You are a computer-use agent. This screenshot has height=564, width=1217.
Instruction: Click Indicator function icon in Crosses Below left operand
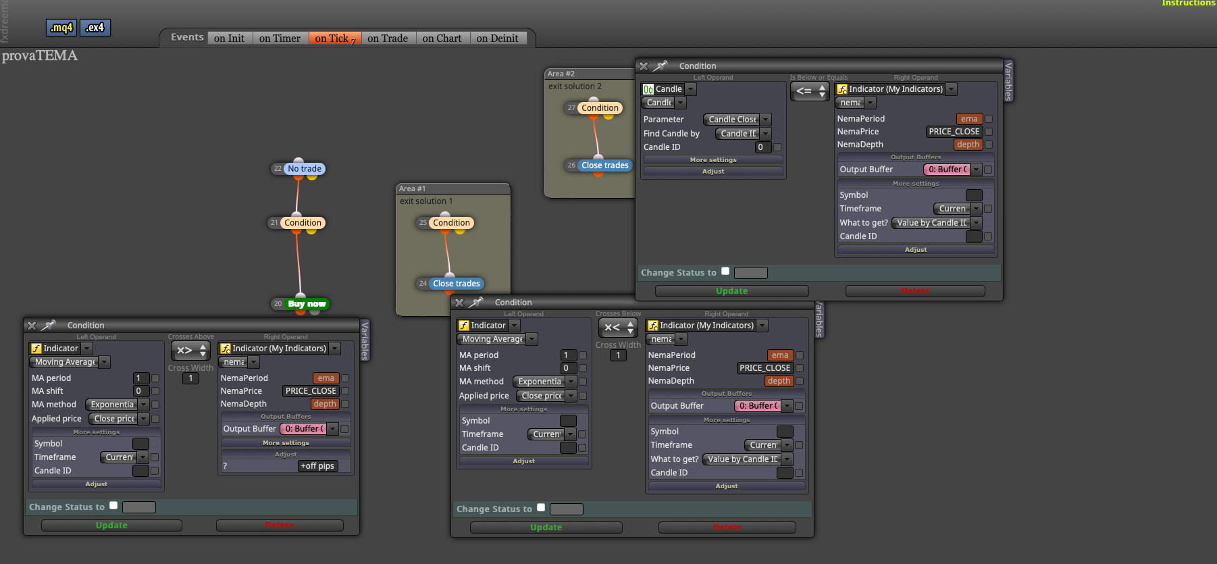pos(464,326)
